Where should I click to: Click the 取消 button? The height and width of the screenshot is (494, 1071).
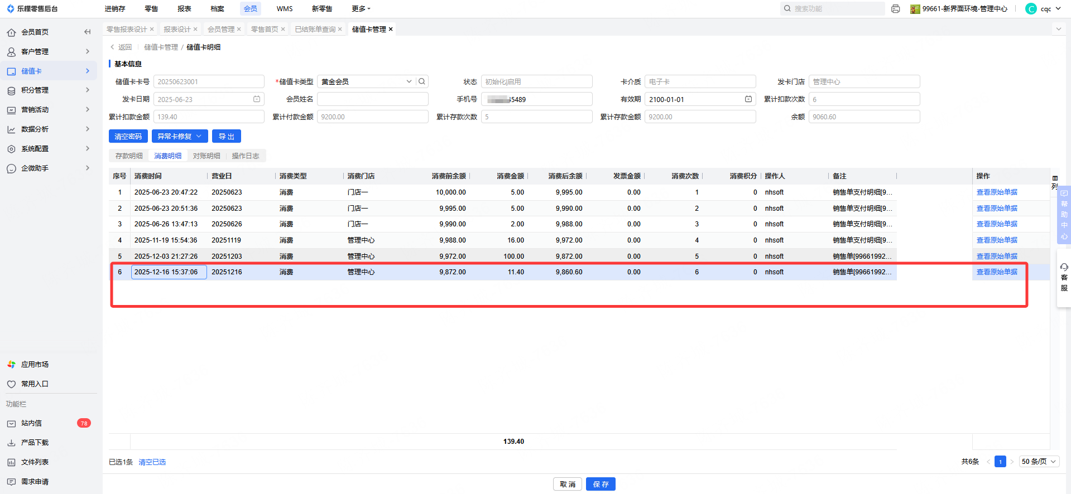coord(568,484)
